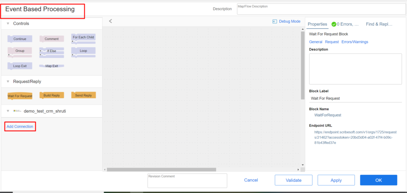The height and width of the screenshot is (193, 407).
Task: Pick the Send Reply block
Action: pyautogui.click(x=83, y=95)
